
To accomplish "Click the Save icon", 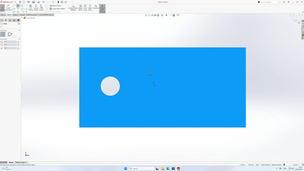I will (34, 2).
